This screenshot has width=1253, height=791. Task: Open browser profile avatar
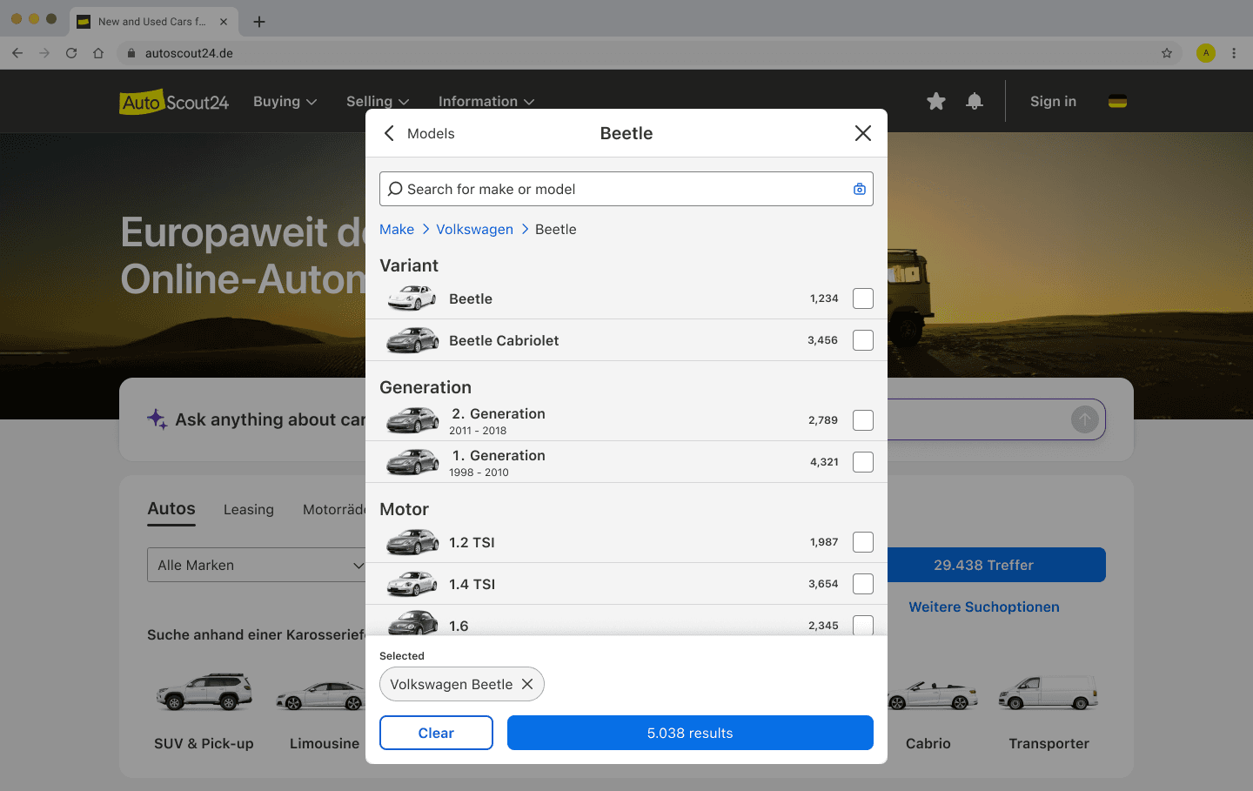coord(1206,53)
